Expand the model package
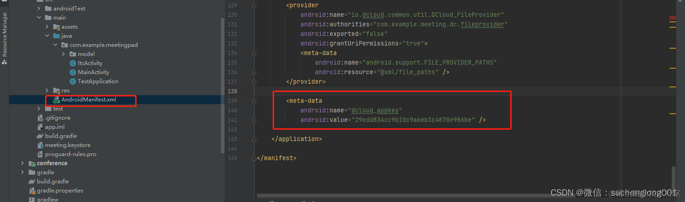 click(x=63, y=54)
